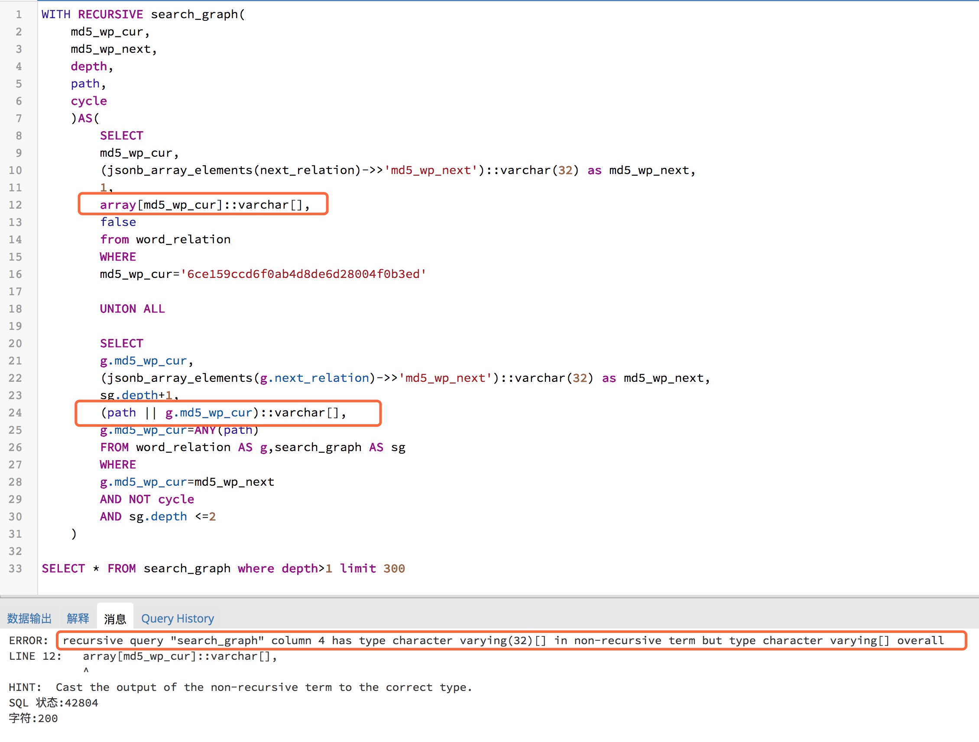979x742 pixels.
Task: Switch to the 数据输出 tab
Action: pyautogui.click(x=29, y=618)
